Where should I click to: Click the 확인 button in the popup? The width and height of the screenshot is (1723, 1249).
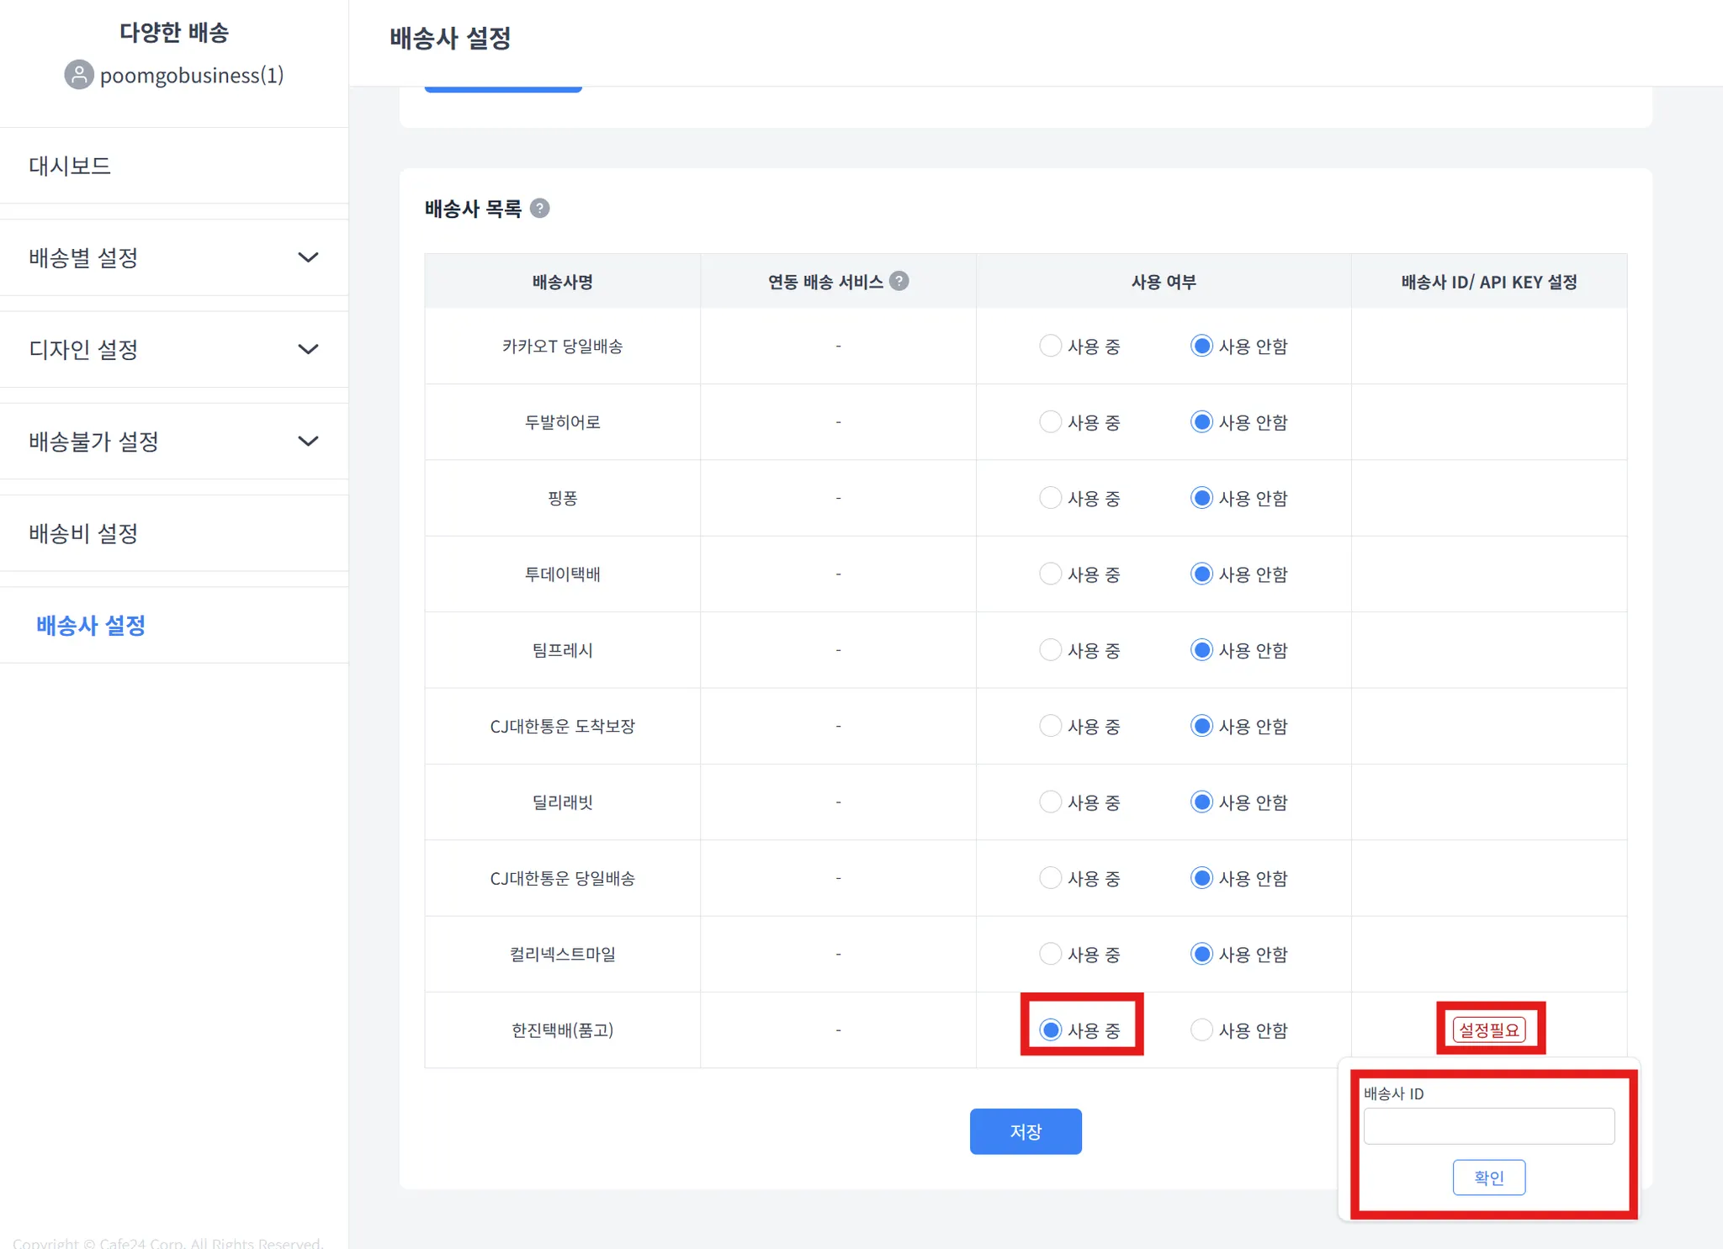click(x=1488, y=1178)
